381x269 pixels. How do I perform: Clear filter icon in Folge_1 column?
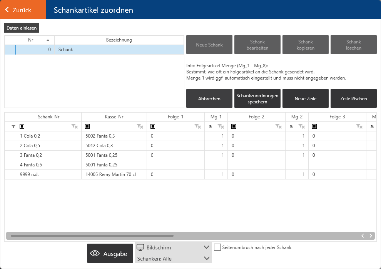[x=198, y=126]
